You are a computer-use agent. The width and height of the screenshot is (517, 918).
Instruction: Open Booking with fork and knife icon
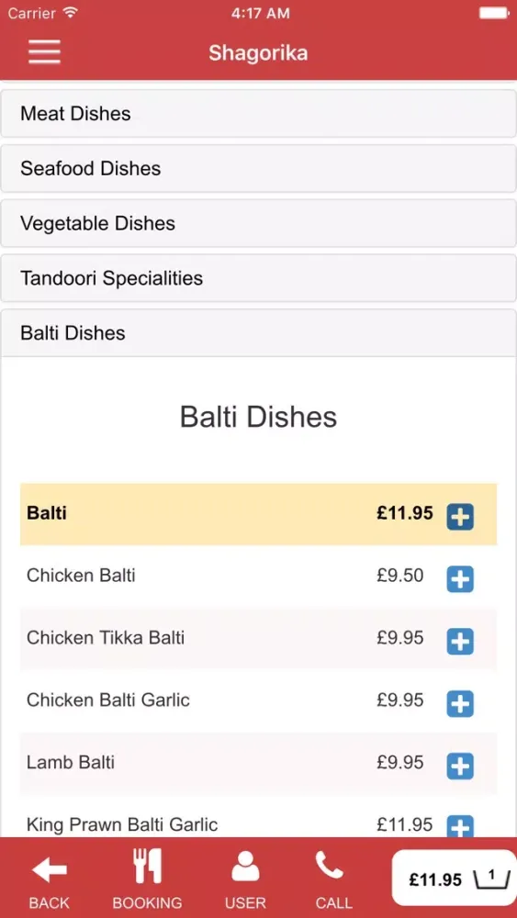pyautogui.click(x=147, y=866)
